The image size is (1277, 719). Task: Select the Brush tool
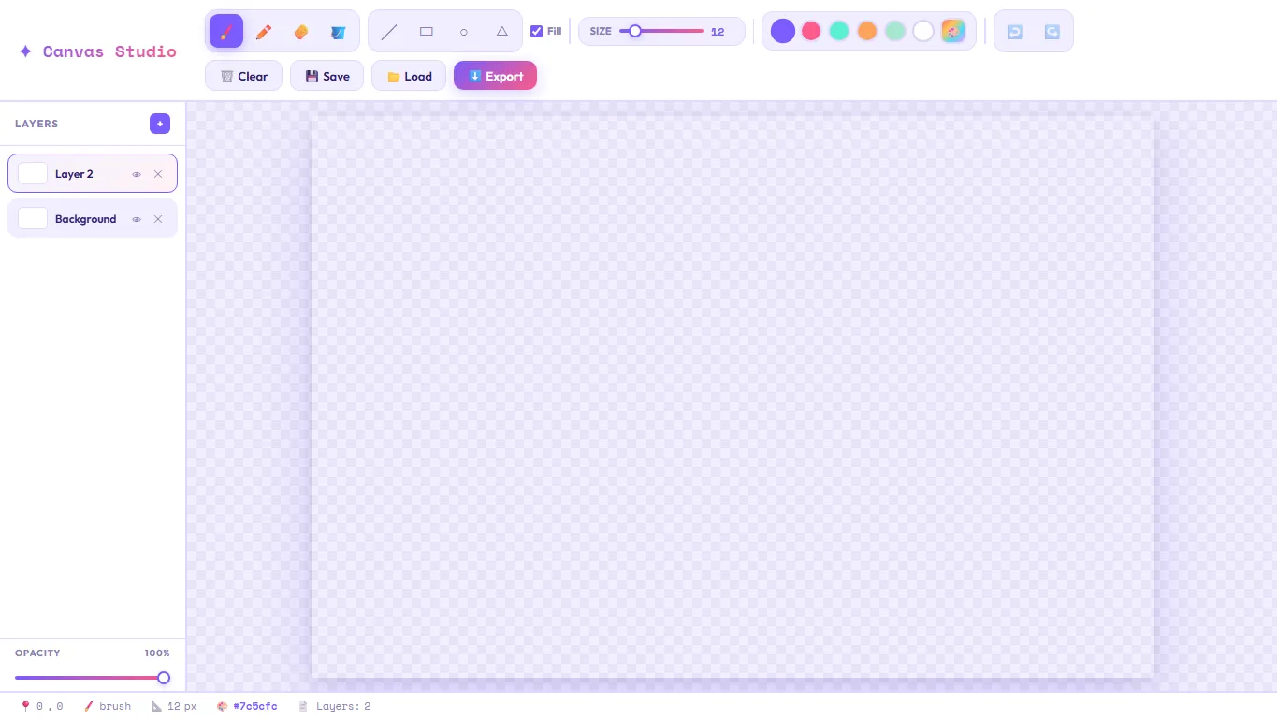click(226, 31)
